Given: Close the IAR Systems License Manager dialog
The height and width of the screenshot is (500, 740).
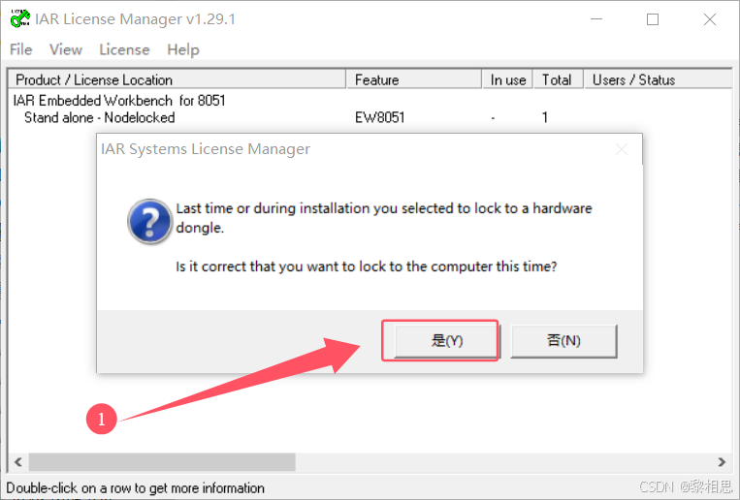Looking at the screenshot, I should (622, 149).
